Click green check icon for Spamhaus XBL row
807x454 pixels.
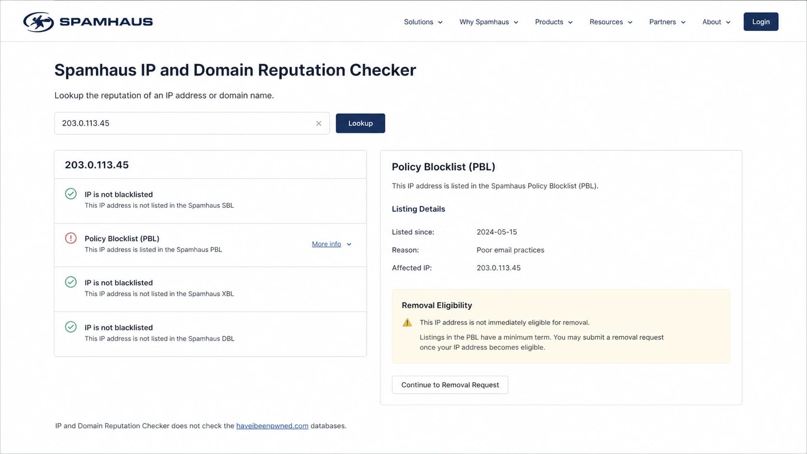tap(71, 282)
